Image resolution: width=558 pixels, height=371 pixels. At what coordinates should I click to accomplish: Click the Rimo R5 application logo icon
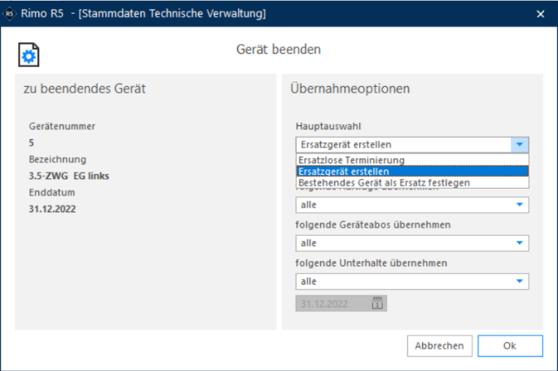10,14
